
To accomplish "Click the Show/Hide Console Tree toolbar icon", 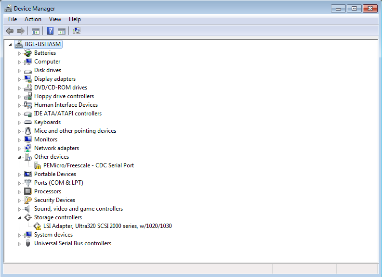I will (x=36, y=31).
